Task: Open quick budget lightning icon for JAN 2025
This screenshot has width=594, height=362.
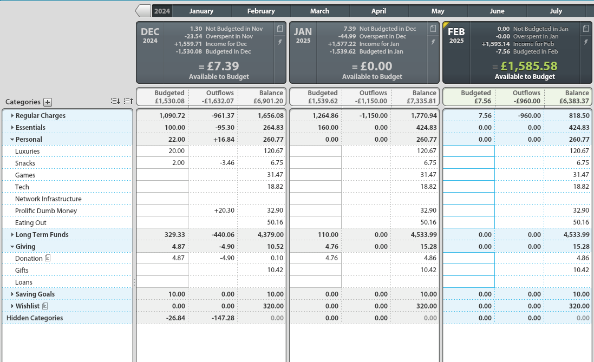Action: point(433,42)
